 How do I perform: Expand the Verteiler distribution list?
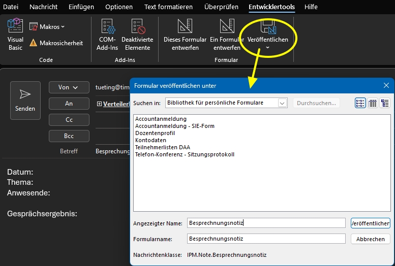coord(99,104)
